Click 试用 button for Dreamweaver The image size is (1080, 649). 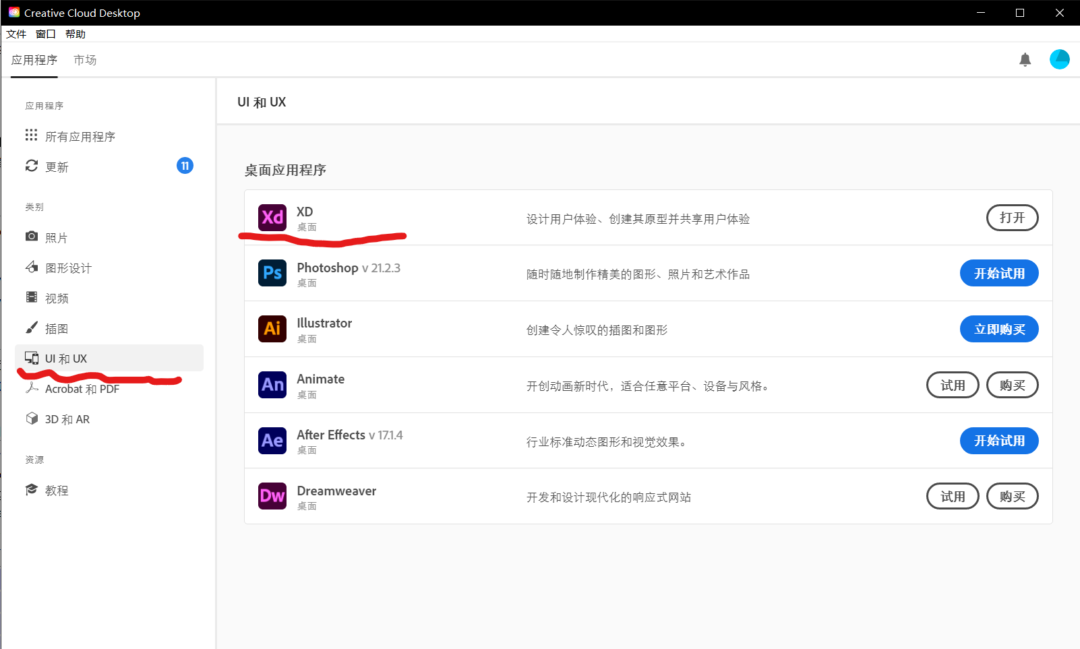[953, 496]
